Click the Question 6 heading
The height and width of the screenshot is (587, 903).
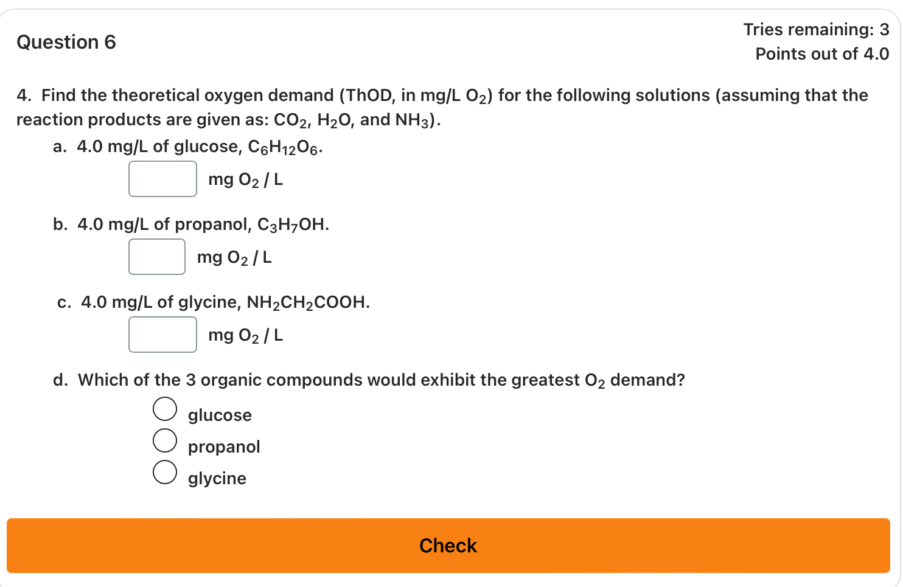[66, 42]
